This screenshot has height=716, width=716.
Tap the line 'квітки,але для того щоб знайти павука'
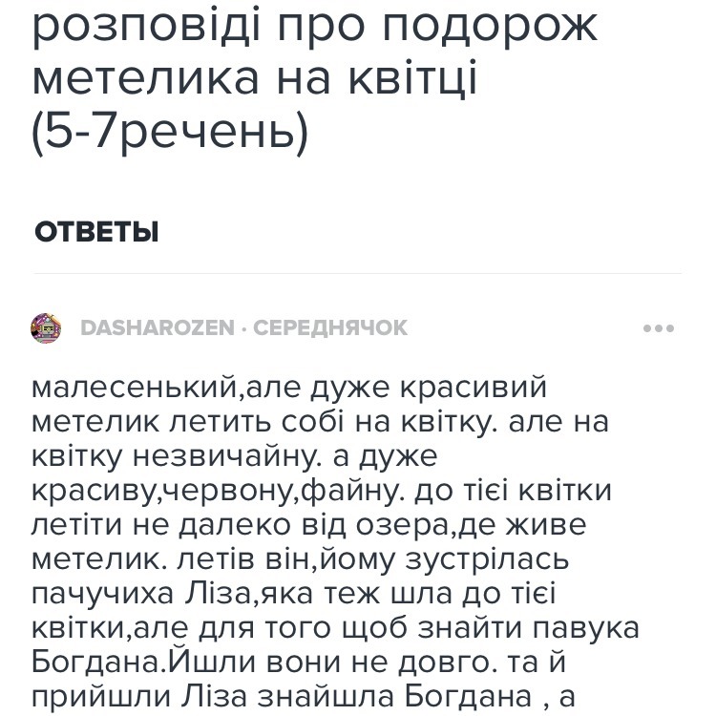(x=335, y=629)
